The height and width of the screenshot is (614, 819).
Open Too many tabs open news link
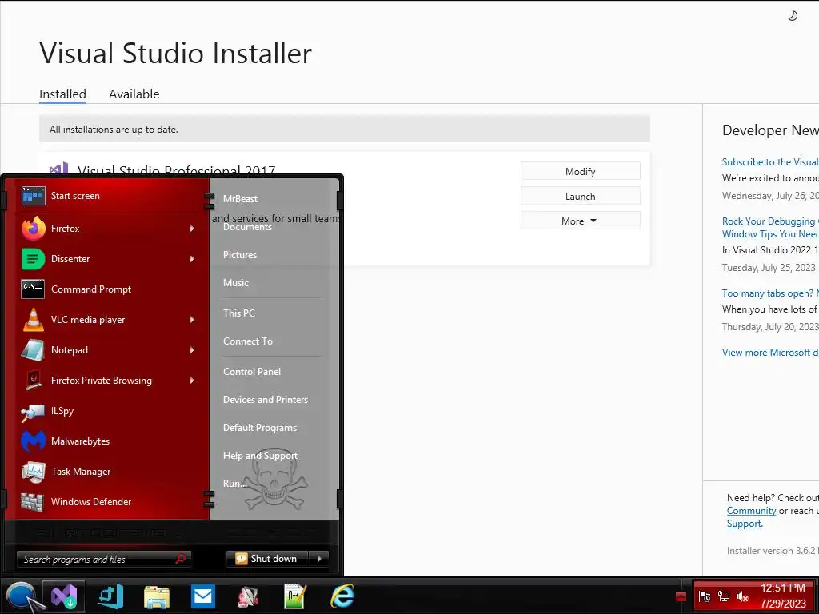(x=770, y=293)
